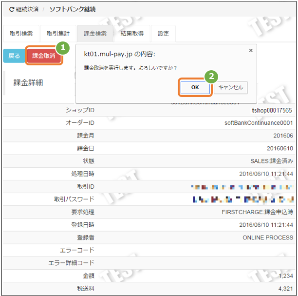Screen dimensions: 298x296
Task: Click the エラー詳細コード row label
Action: tap(71, 263)
